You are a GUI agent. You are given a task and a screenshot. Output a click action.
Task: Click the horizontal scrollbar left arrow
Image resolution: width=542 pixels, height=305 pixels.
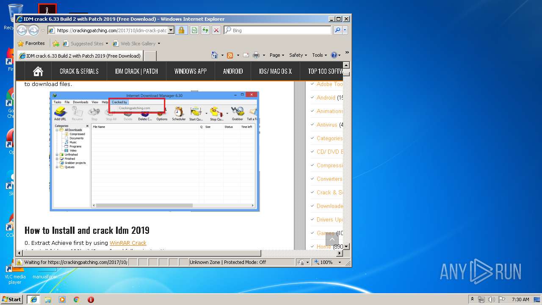(19, 253)
